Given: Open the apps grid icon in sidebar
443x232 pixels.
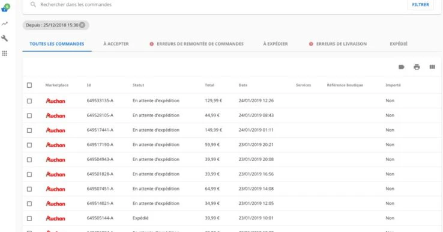Looking at the screenshot, I should point(5,53).
